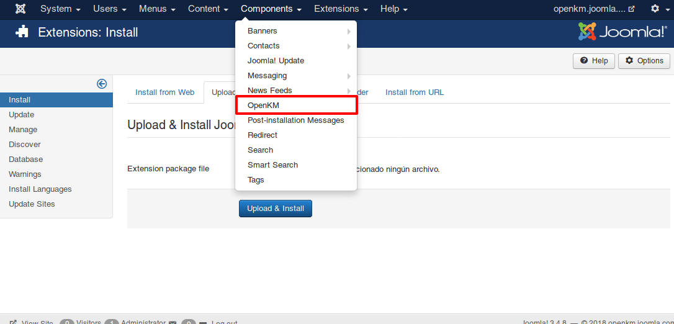Expand the Messaging submenu
674x324 pixels.
296,76
